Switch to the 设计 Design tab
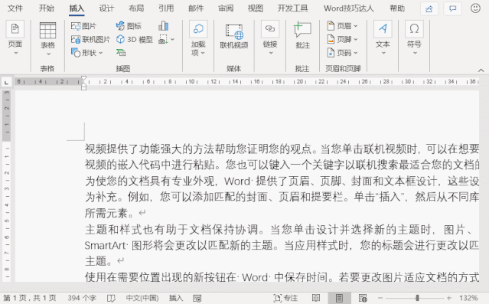489x304 pixels. [x=106, y=8]
